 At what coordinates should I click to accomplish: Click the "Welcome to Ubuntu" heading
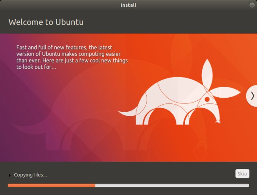click(46, 22)
